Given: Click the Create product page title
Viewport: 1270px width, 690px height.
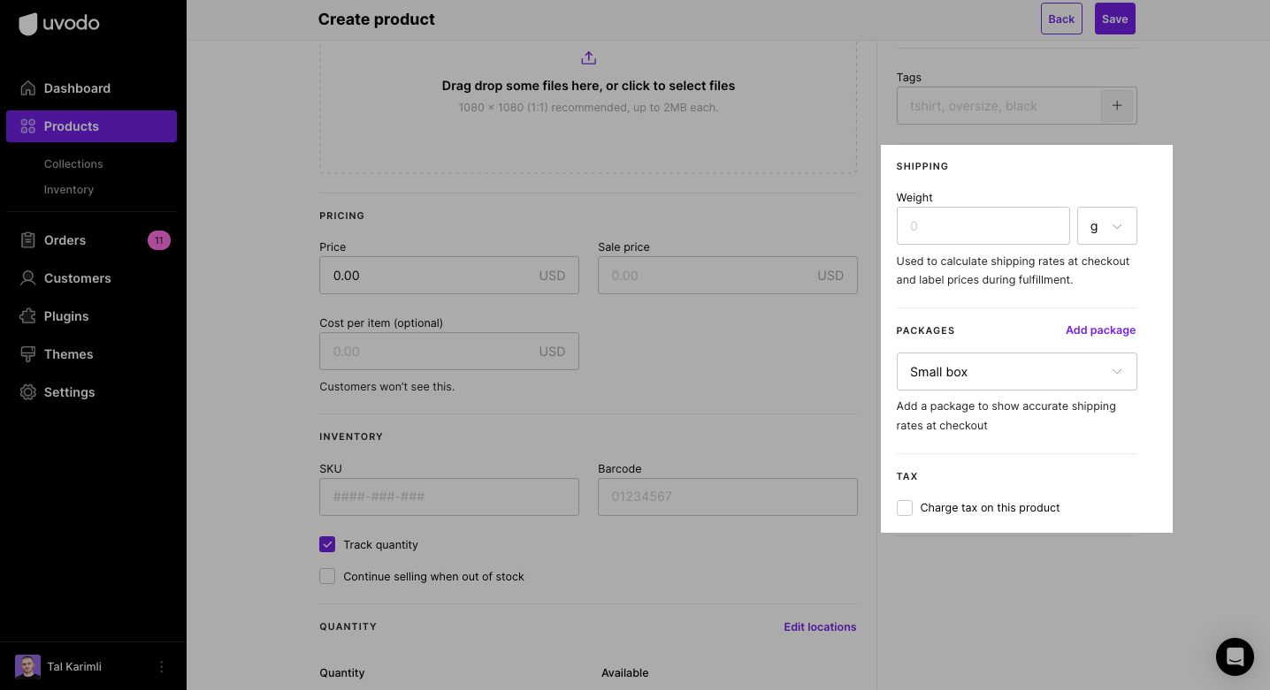Looking at the screenshot, I should [x=376, y=19].
